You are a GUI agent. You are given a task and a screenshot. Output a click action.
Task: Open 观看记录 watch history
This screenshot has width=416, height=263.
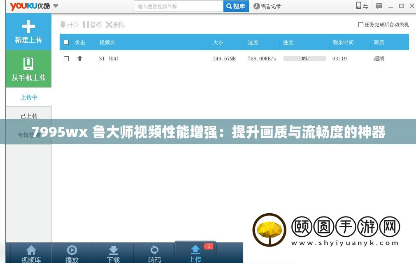(267, 6)
